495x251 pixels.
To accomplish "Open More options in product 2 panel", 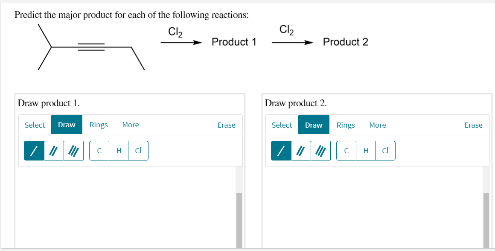I will tap(378, 125).
